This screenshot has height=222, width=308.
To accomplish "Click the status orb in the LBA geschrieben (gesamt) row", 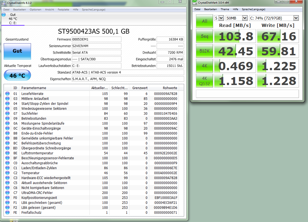I will point(7,202).
